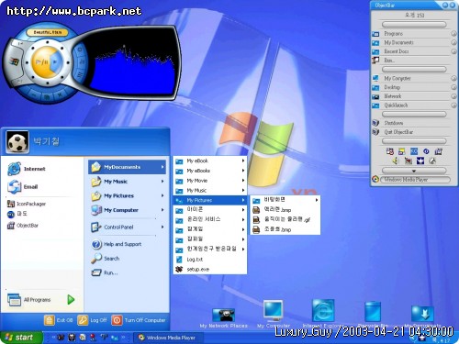Expand the My Movie submenu folder

coord(210,181)
